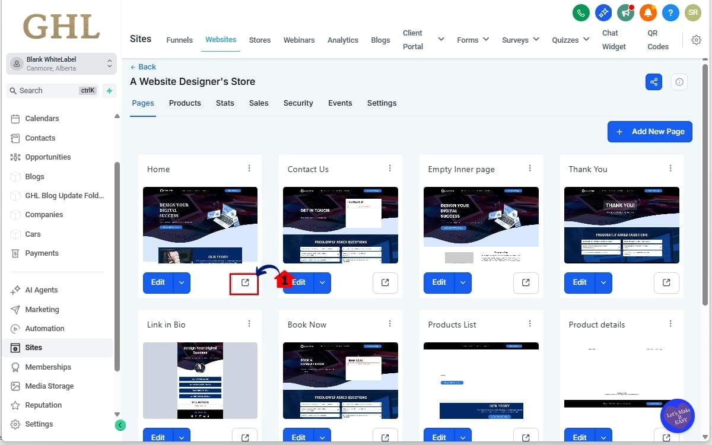
Task: Click the green phone icon in the header
Action: 581,12
